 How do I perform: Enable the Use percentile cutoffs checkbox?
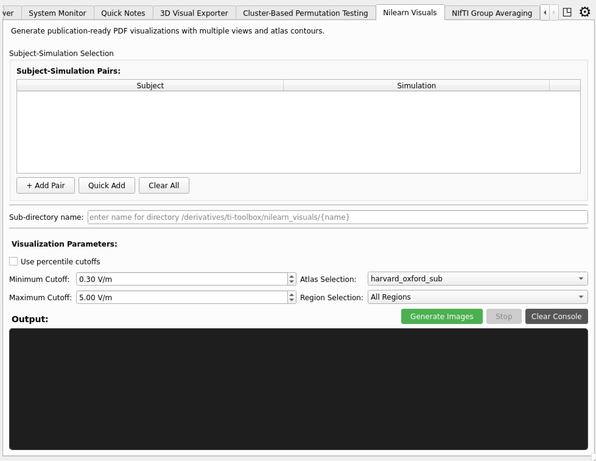tap(13, 261)
